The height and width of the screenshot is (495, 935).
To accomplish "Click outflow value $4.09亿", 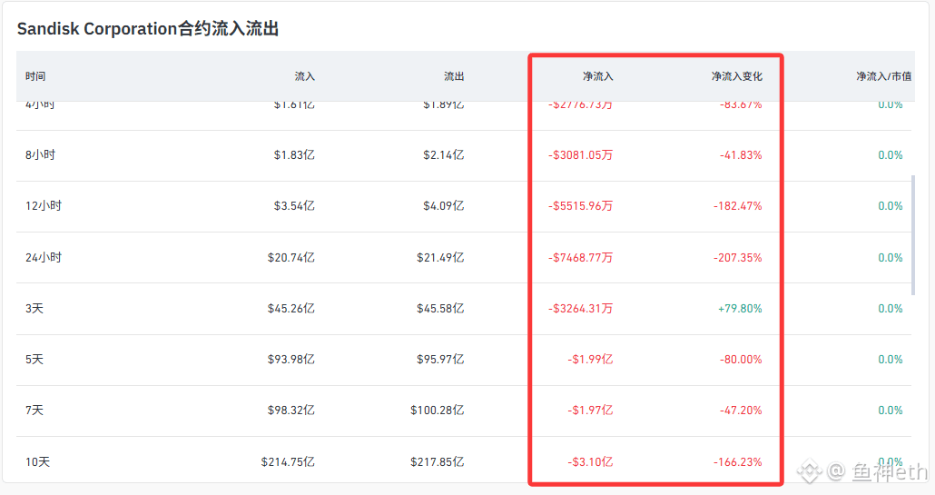I will tap(444, 206).
